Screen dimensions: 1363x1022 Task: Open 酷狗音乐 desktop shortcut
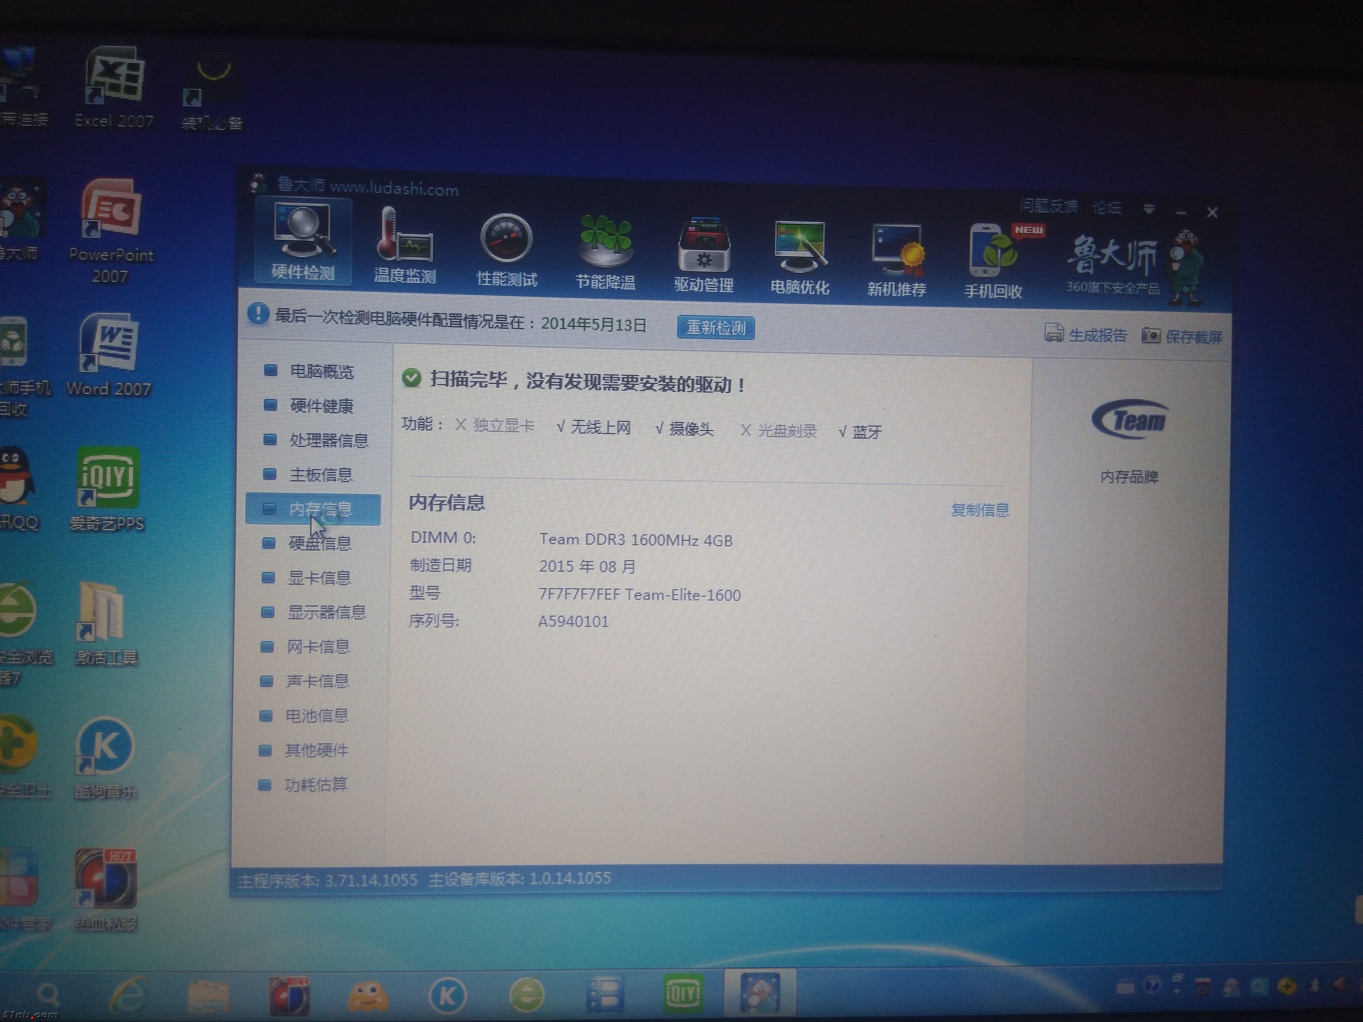[x=105, y=758]
